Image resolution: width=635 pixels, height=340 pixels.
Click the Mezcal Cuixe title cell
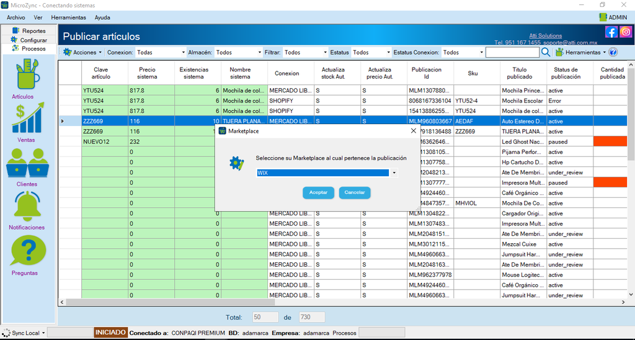pos(523,244)
